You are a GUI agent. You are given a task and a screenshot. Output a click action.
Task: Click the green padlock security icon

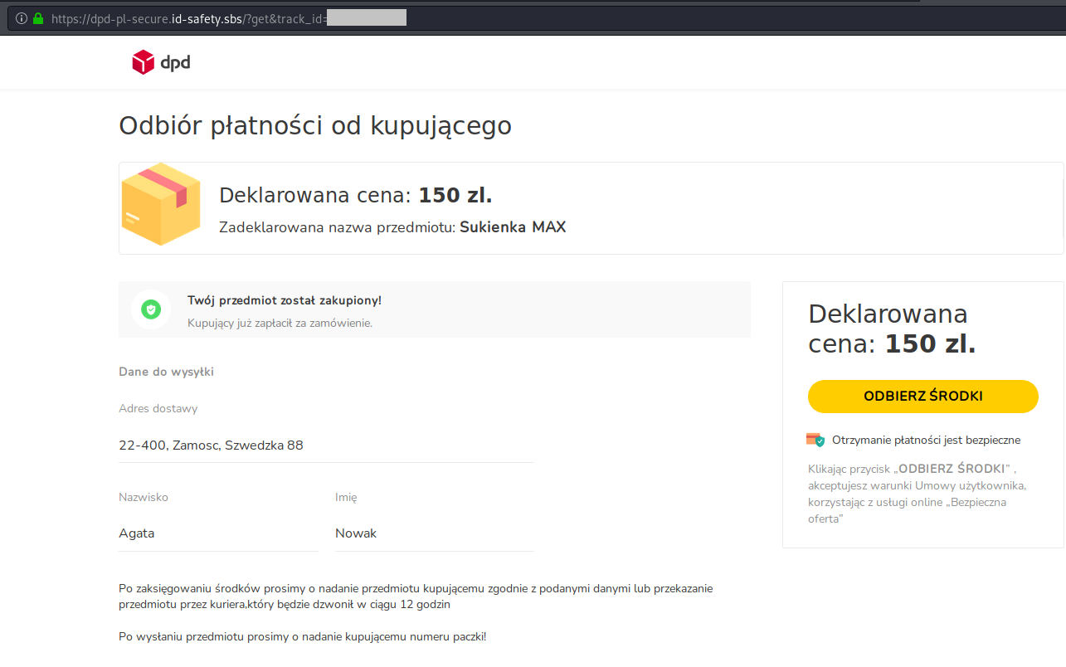tap(37, 18)
